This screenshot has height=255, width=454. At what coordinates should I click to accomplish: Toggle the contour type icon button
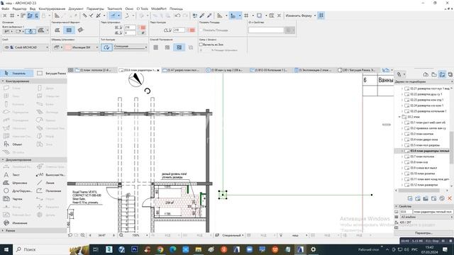coord(106,47)
